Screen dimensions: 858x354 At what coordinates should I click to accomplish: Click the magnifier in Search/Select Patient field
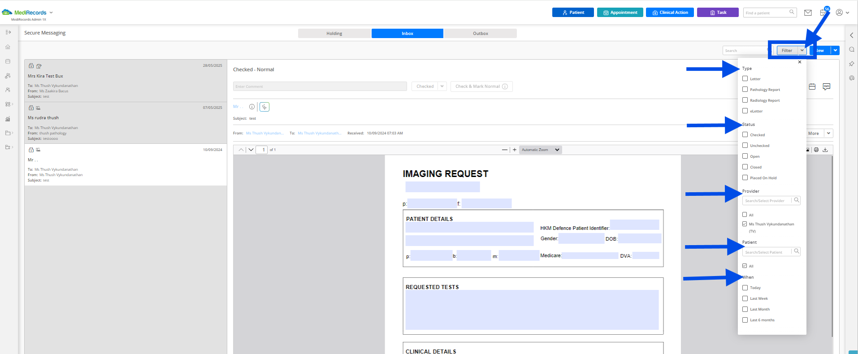click(797, 251)
